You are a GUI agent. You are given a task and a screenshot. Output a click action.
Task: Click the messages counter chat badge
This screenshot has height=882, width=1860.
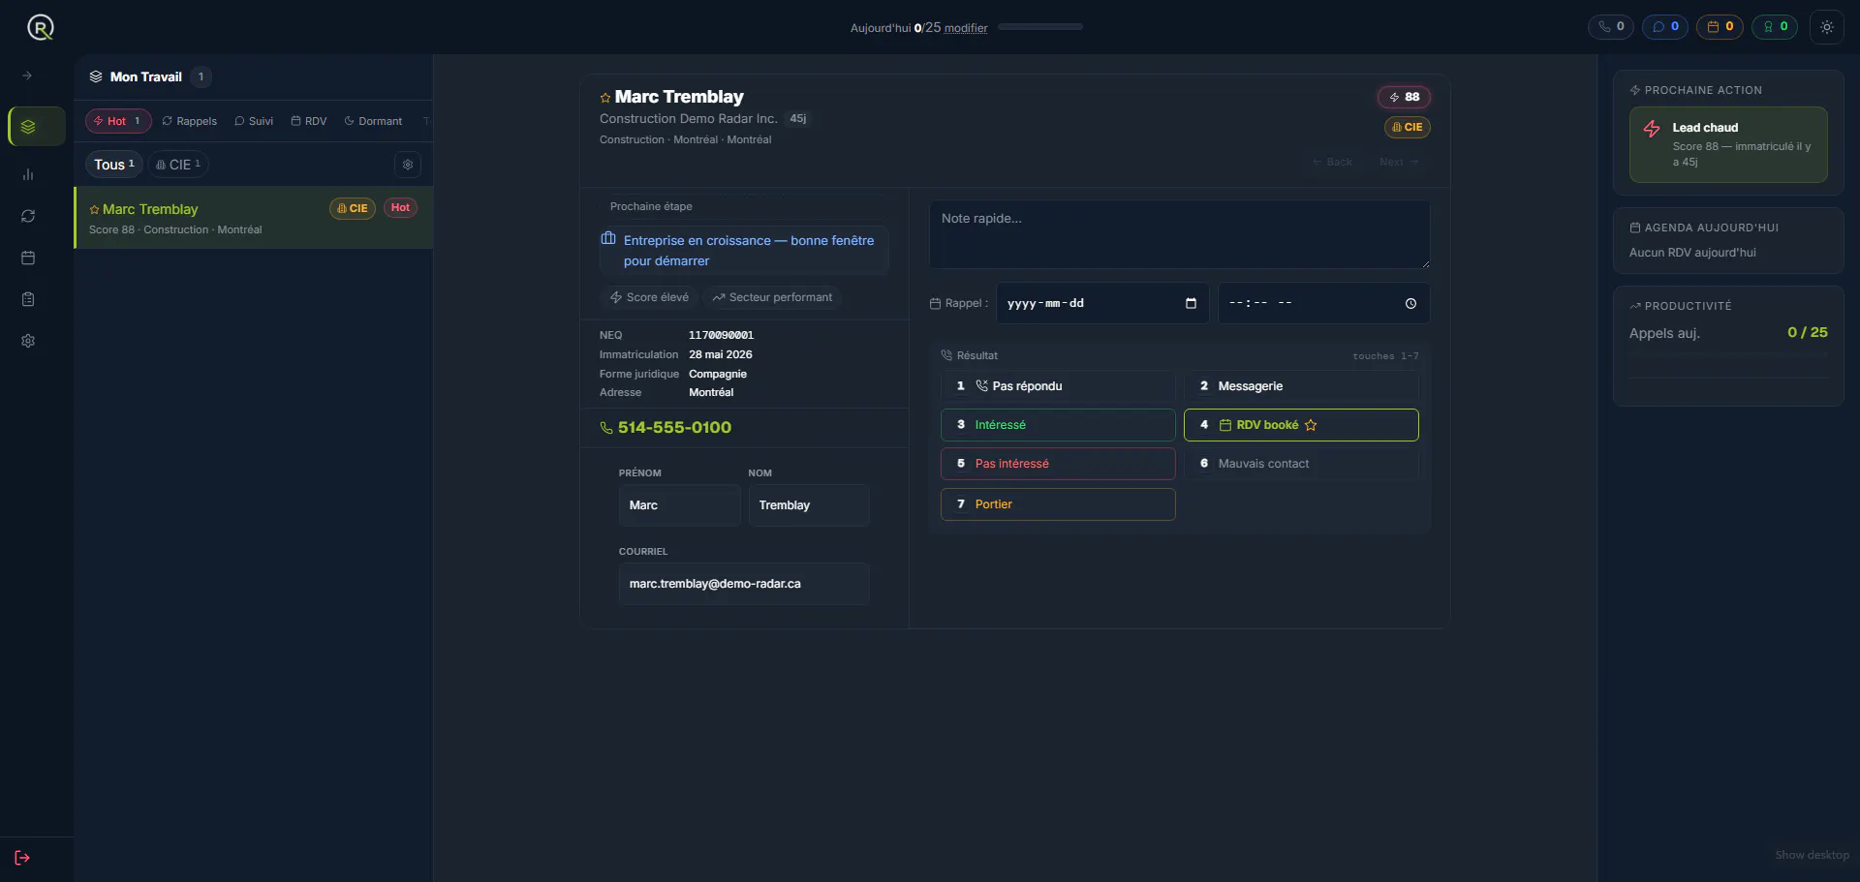click(1665, 27)
